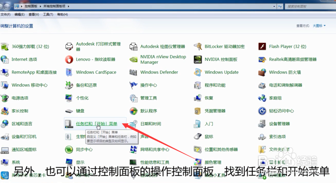Image resolution: width=336 pixels, height=183 pixels.
Task: Focus the 搜索控制面板 search box
Action: coord(310,6)
